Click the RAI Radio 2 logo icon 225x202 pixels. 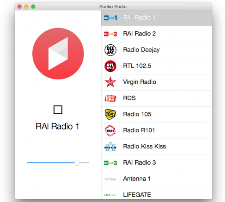[x=110, y=34]
